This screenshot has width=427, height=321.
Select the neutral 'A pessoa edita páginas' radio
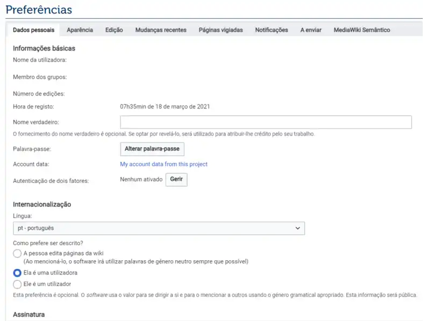click(x=17, y=253)
